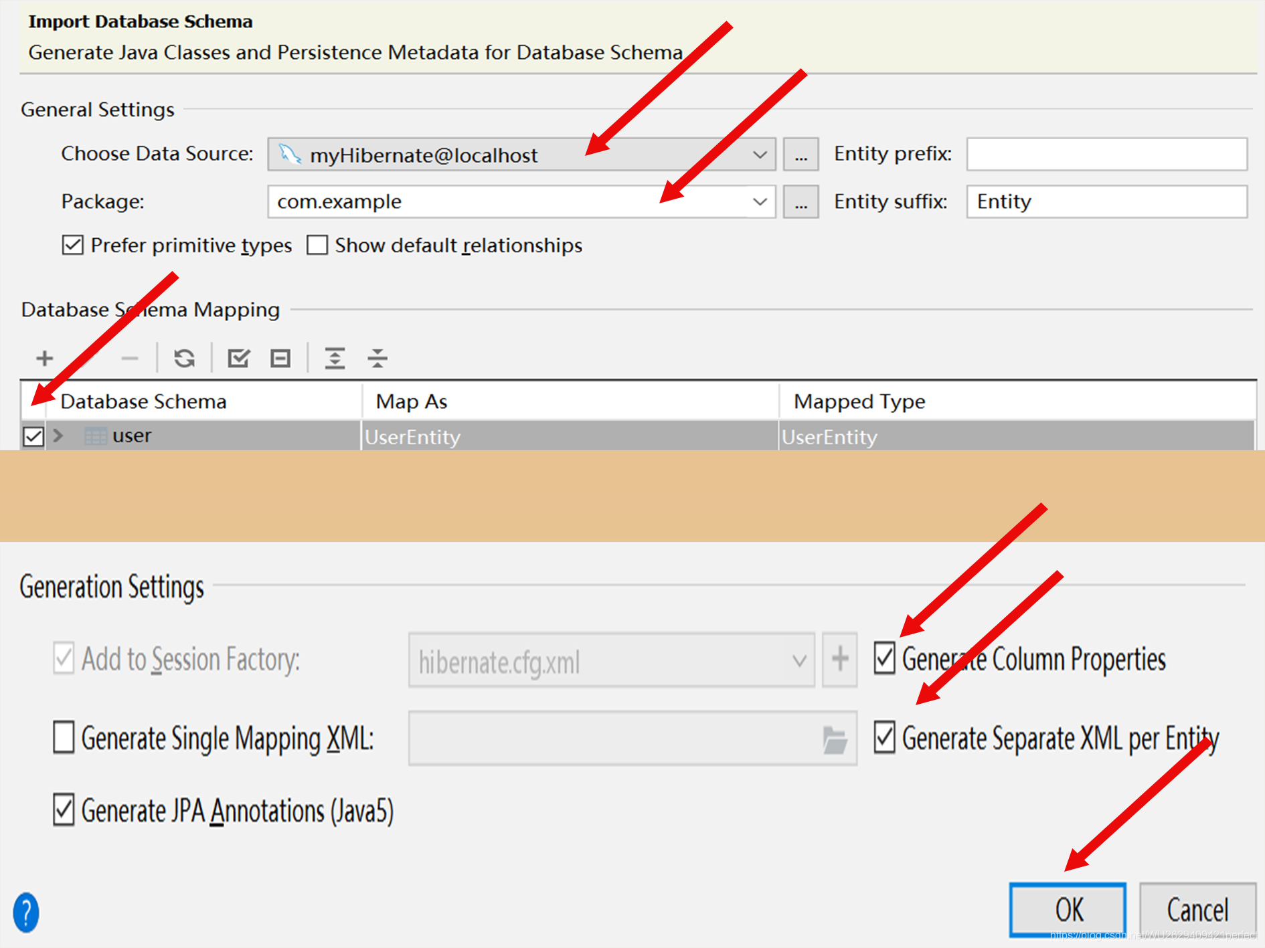Click the remove (minus) mapping icon
1265x948 pixels.
[x=130, y=359]
